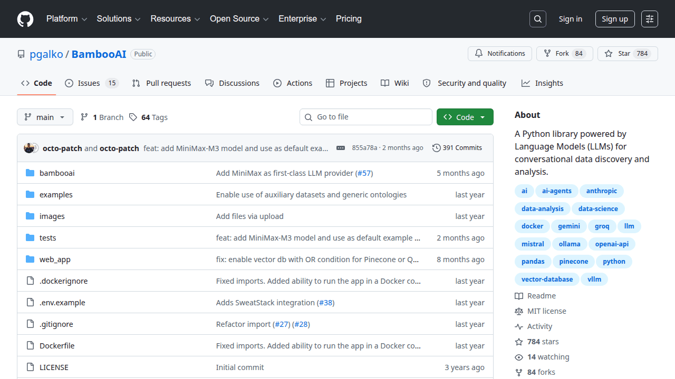Select the vector-database topic tag
Image resolution: width=675 pixels, height=379 pixels.
tap(547, 280)
